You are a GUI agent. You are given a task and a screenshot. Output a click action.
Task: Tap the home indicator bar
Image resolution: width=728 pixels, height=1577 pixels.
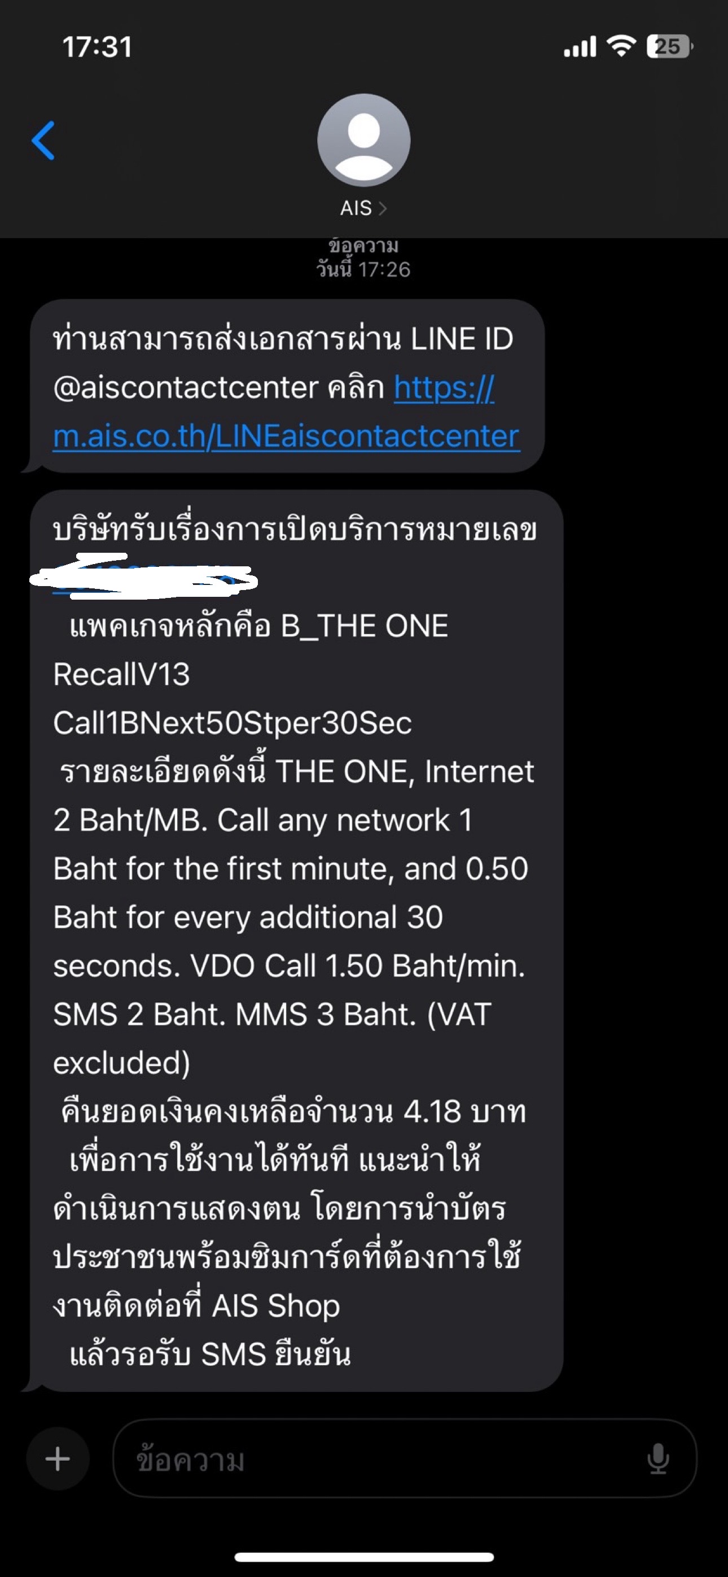point(364,1557)
